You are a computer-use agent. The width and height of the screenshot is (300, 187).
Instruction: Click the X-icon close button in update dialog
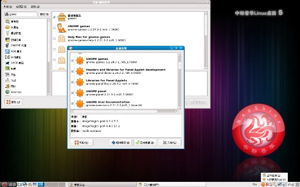click(x=170, y=143)
